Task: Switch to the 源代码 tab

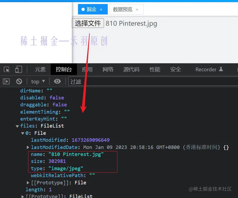Action: coord(131,69)
